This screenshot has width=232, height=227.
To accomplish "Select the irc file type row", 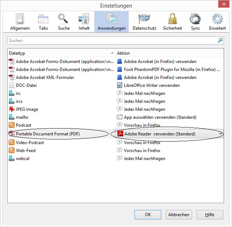I will [x=61, y=93].
